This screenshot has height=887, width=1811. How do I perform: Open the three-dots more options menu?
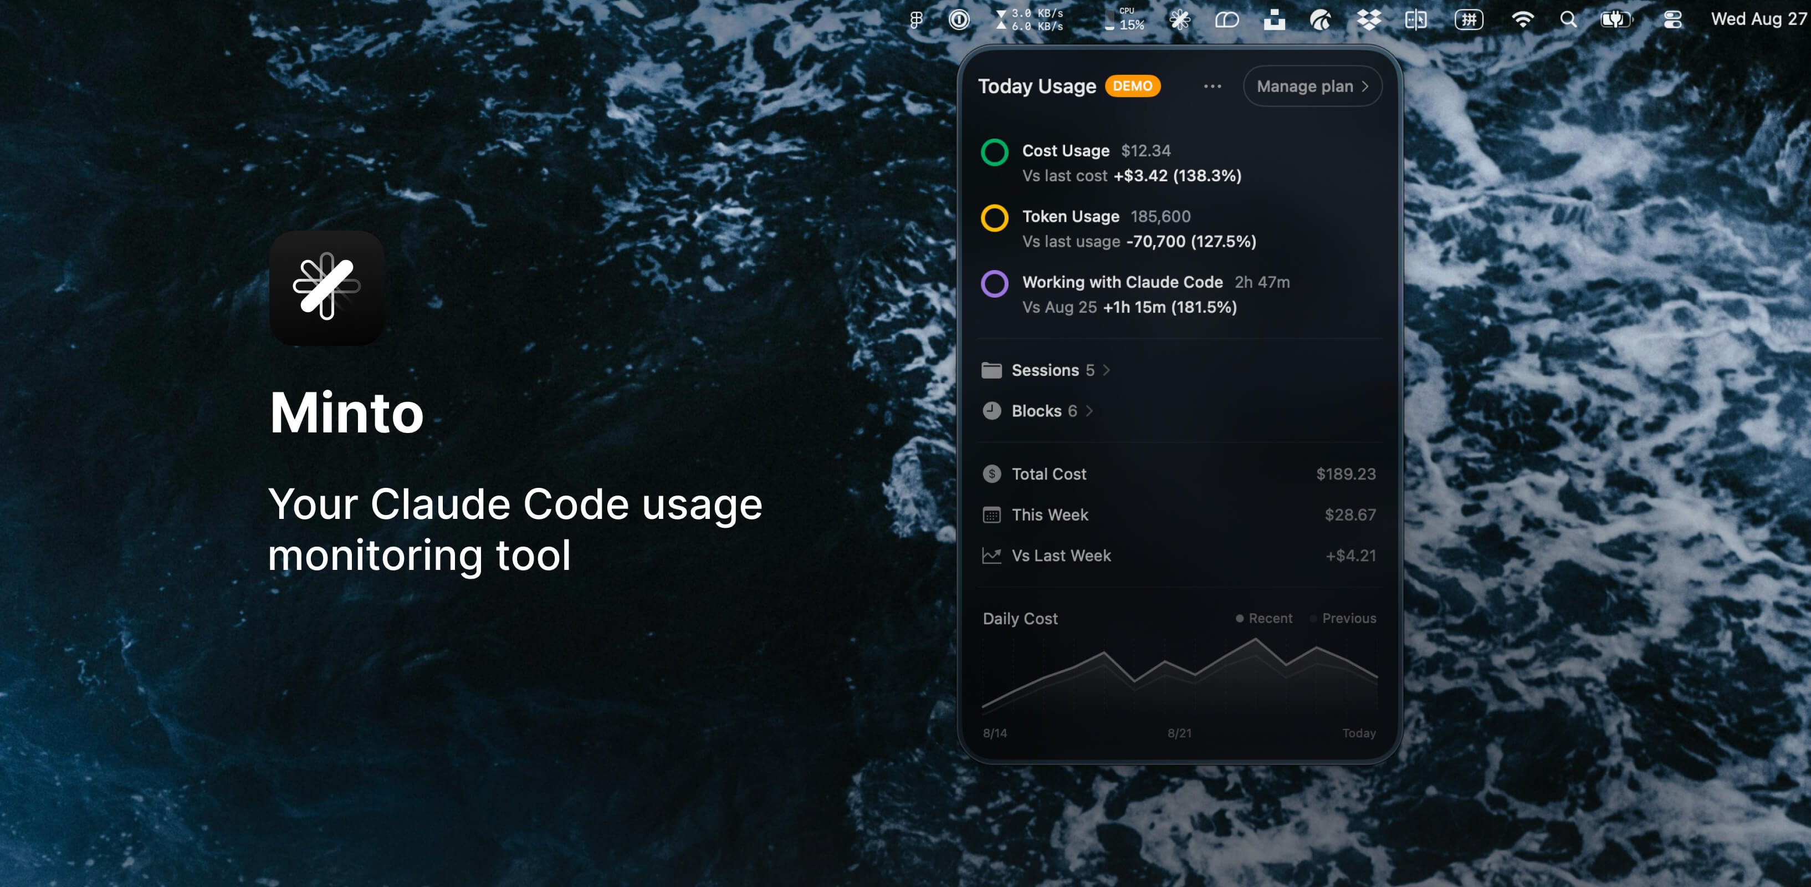pyautogui.click(x=1212, y=86)
